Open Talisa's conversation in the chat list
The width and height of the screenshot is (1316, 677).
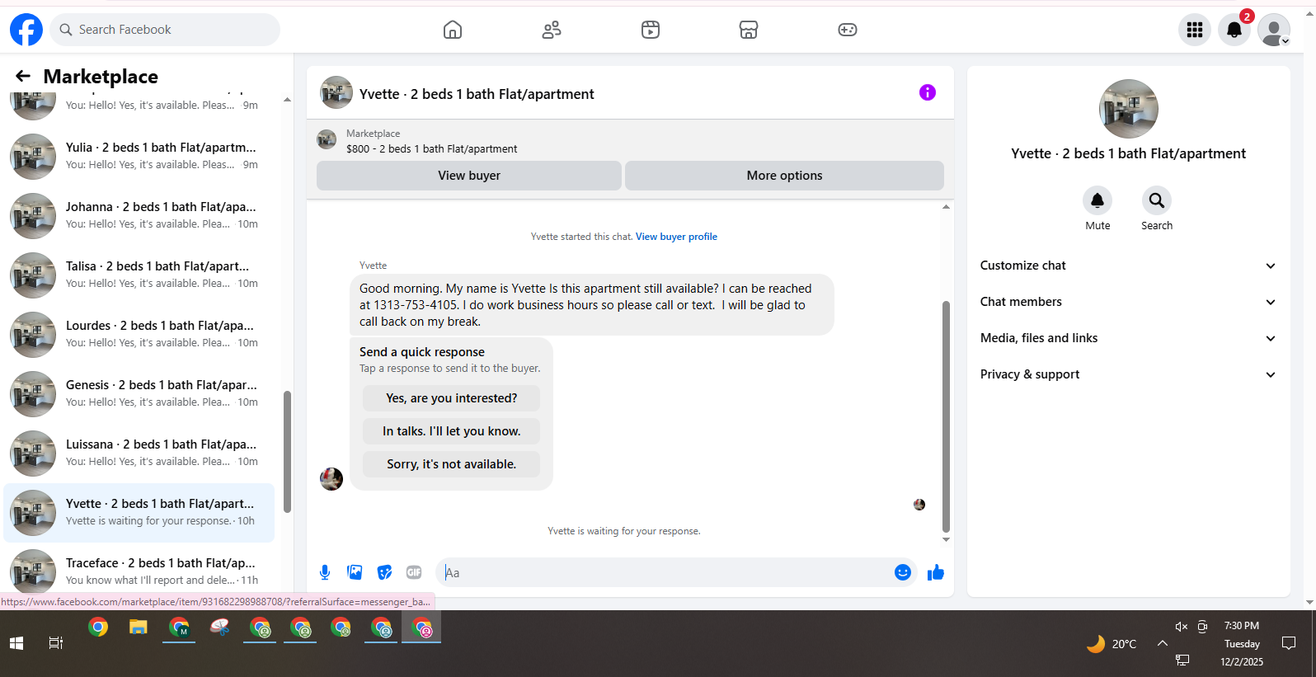(x=139, y=275)
